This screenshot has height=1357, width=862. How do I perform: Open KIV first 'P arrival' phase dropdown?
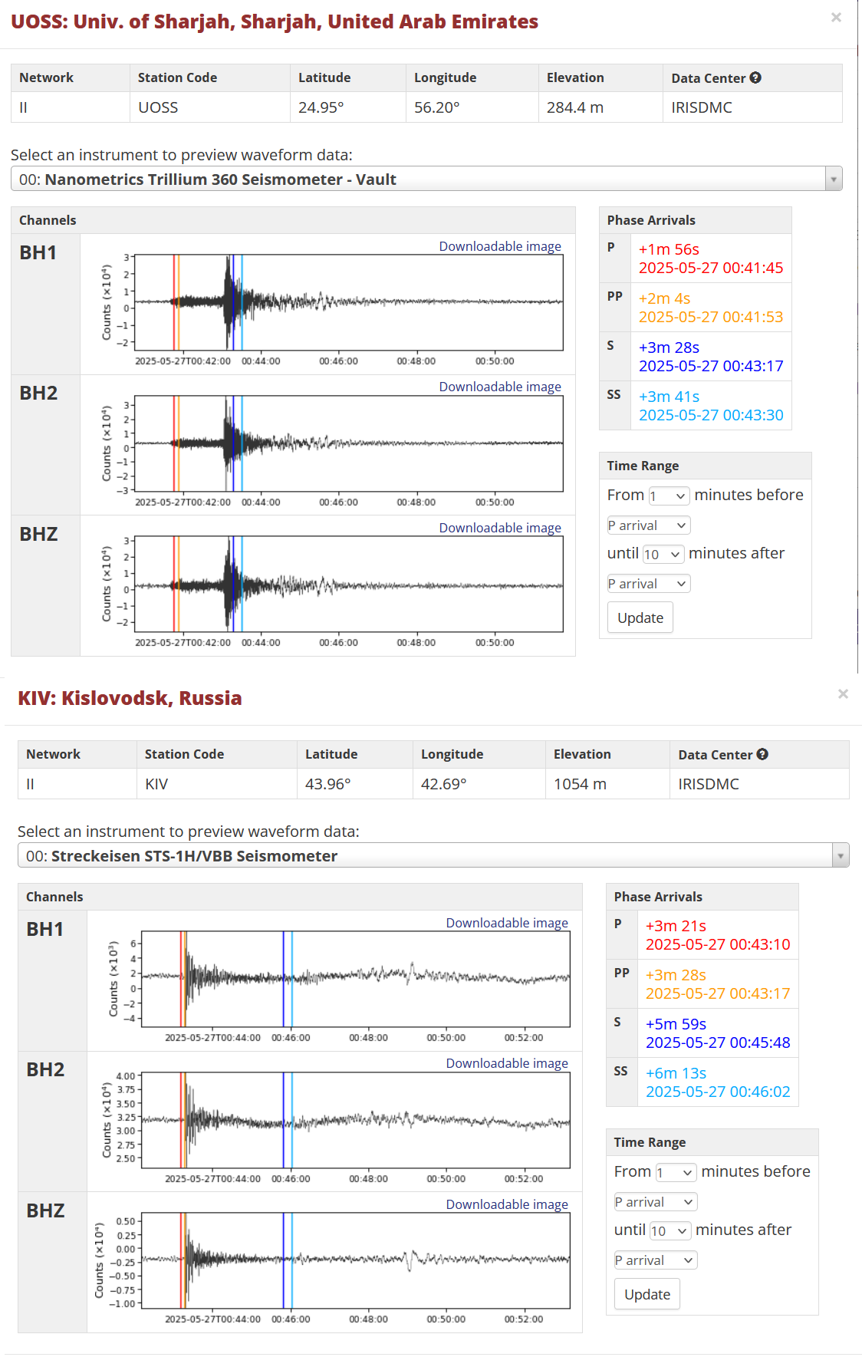click(x=656, y=1202)
